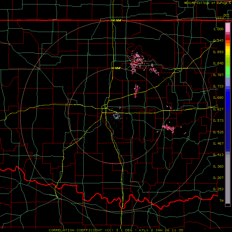Viewport: 232px width, 232px height.
Task: Select the 0.573 legend value
Action: [218, 121]
